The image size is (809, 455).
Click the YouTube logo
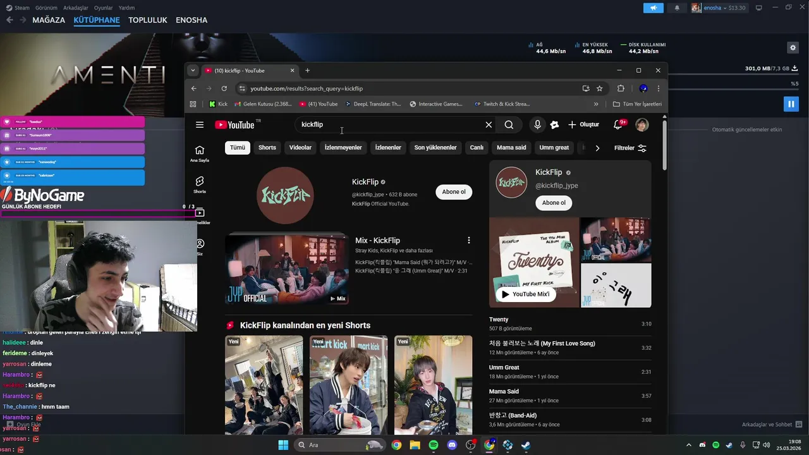[x=234, y=124]
